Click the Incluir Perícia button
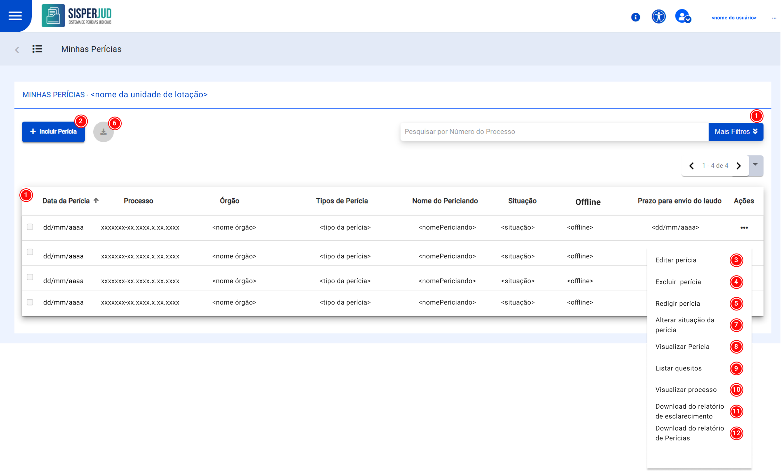782x472 pixels. (53, 132)
